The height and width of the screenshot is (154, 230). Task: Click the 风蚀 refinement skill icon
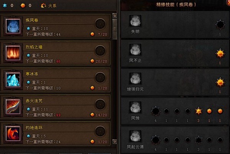(135, 107)
